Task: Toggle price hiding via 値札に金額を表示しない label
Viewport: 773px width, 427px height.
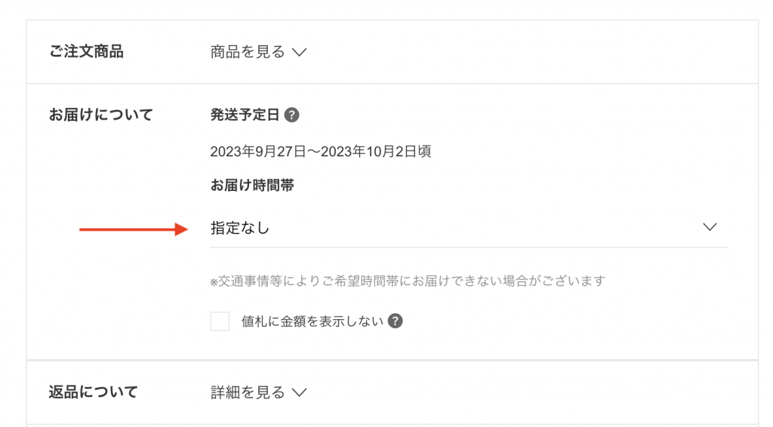Action: coord(313,321)
